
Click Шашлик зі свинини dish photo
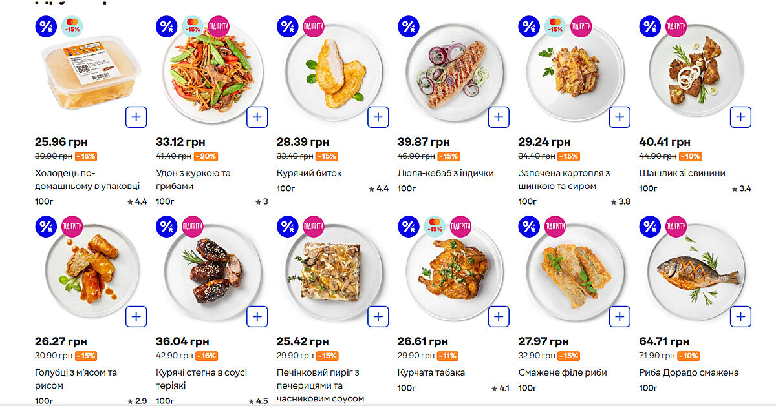(695, 72)
